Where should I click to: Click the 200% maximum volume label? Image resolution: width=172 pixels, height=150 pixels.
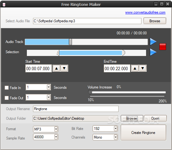point(162,101)
